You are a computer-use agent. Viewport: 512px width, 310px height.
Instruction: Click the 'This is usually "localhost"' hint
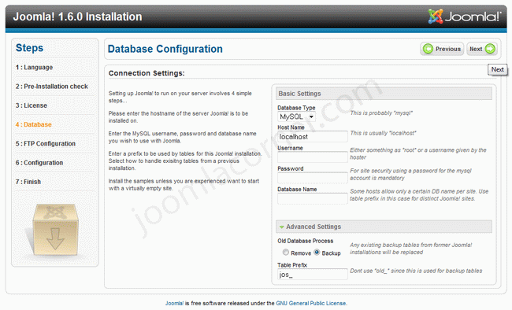(383, 133)
